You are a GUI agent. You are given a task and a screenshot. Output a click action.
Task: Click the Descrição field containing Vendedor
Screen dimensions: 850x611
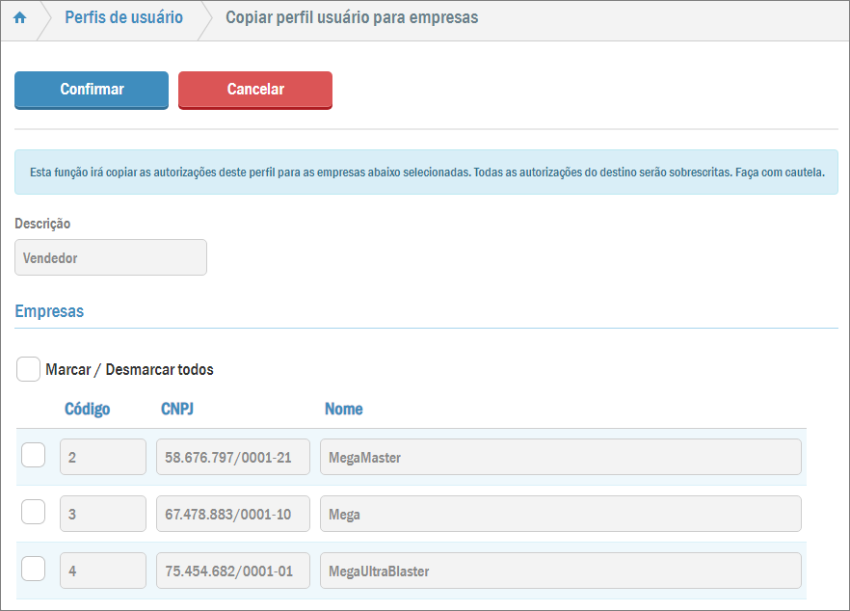click(x=111, y=258)
